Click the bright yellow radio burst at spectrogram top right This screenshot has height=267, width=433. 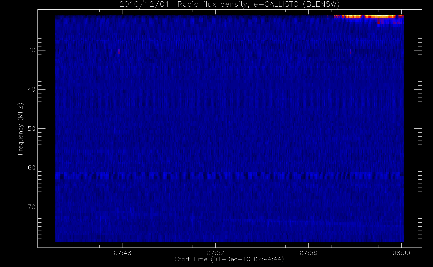[369, 16]
